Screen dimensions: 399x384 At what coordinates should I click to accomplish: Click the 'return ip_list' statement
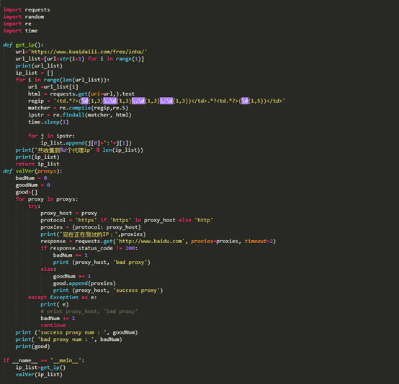coord(37,164)
